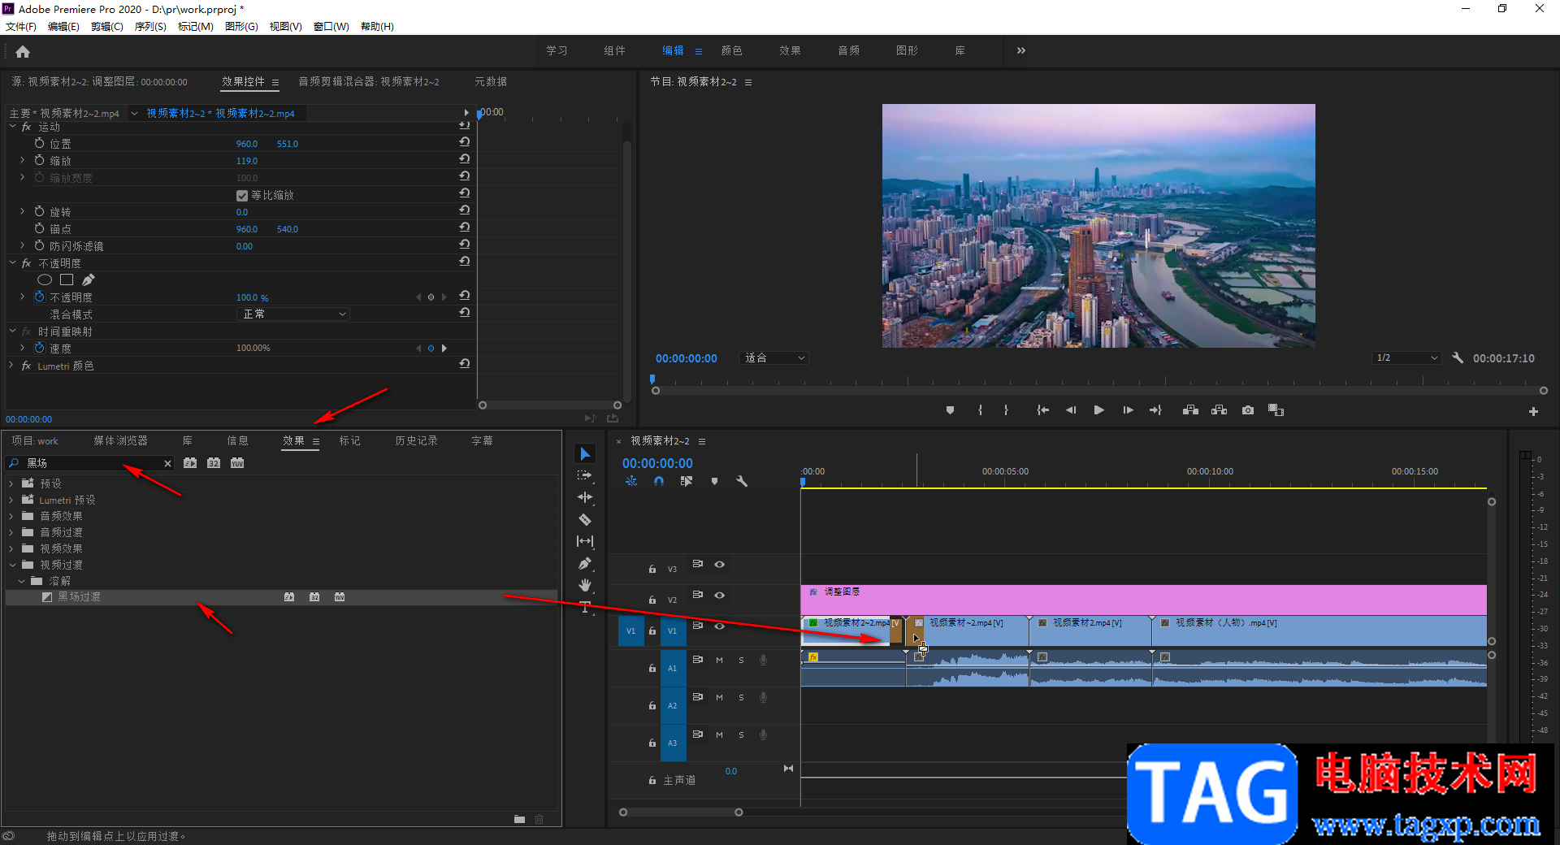Toggle V3 track visibility eye
Image resolution: width=1560 pixels, height=845 pixels.
[x=719, y=564]
